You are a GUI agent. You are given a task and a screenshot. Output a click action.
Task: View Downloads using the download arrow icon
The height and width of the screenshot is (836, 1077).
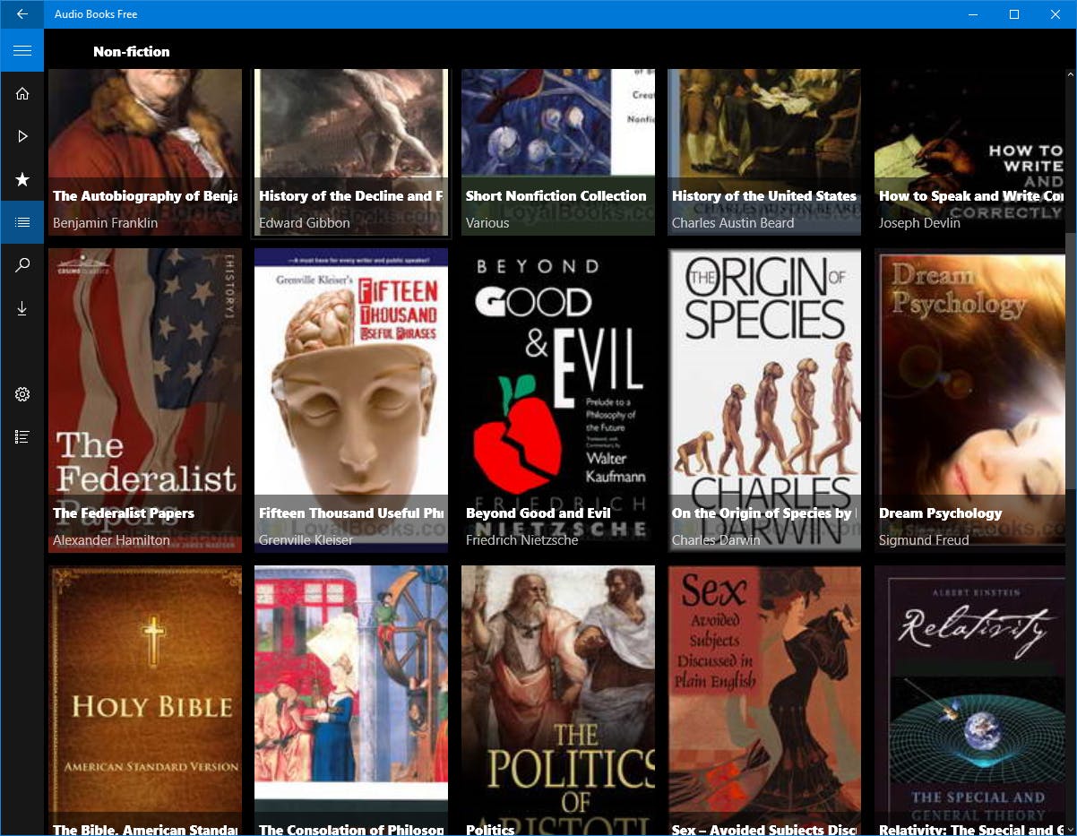[x=22, y=307]
